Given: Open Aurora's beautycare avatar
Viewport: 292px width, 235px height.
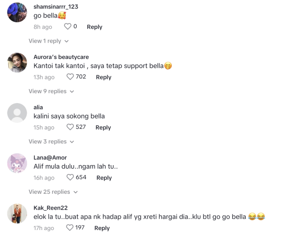Looking at the screenshot, I should [x=17, y=62].
